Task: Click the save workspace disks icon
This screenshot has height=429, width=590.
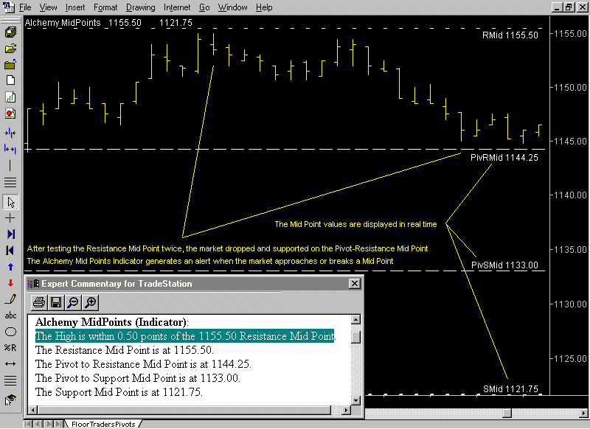Action: tap(10, 32)
